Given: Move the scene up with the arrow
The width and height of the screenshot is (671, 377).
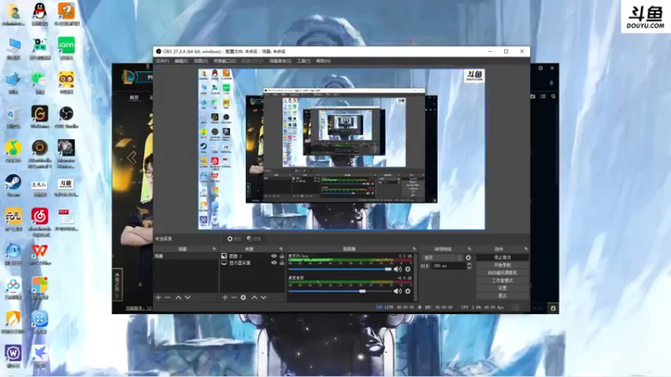Looking at the screenshot, I should pos(179,297).
